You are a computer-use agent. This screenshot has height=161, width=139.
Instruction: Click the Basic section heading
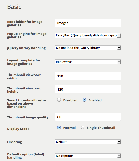coord(14,7)
